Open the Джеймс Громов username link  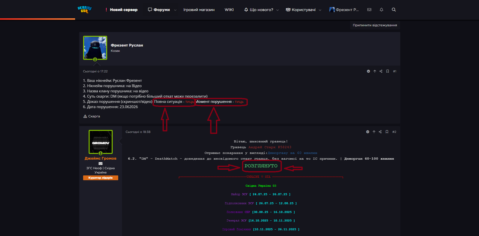pos(100,159)
